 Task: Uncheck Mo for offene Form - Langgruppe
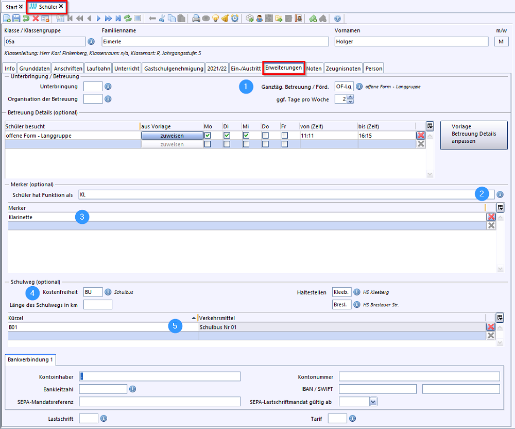click(208, 136)
